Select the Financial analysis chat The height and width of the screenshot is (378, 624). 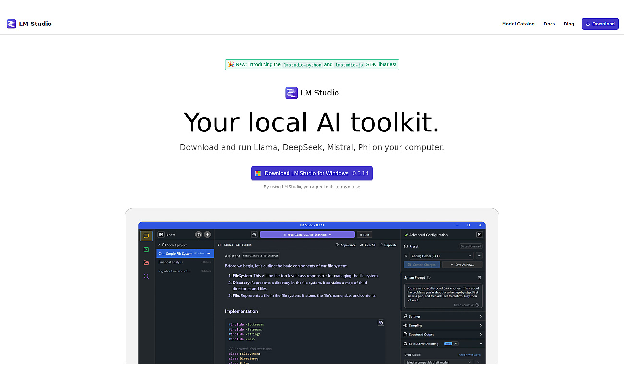click(x=184, y=262)
